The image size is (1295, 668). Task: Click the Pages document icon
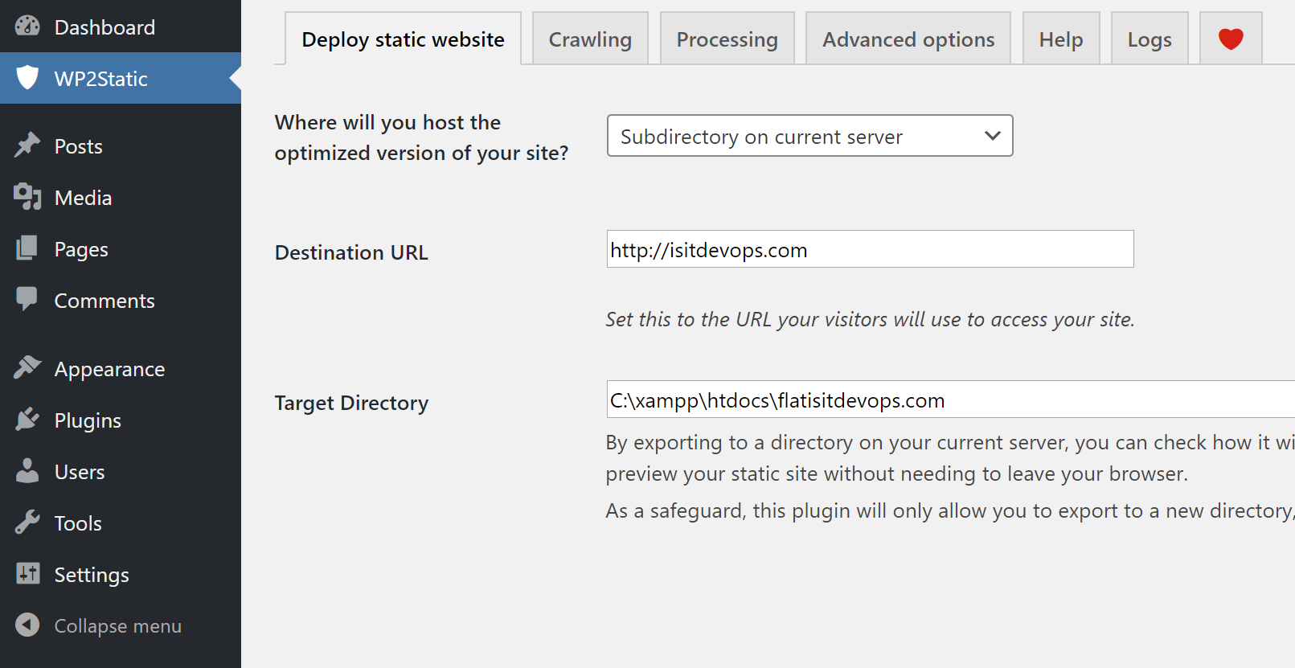pyautogui.click(x=27, y=248)
